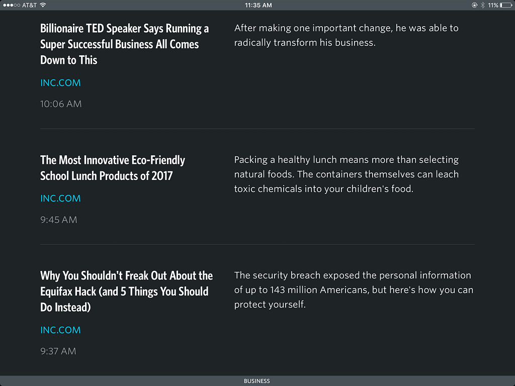This screenshot has height=386, width=515.
Task: Open summary about packing a healthy lunch
Action: coord(347,174)
